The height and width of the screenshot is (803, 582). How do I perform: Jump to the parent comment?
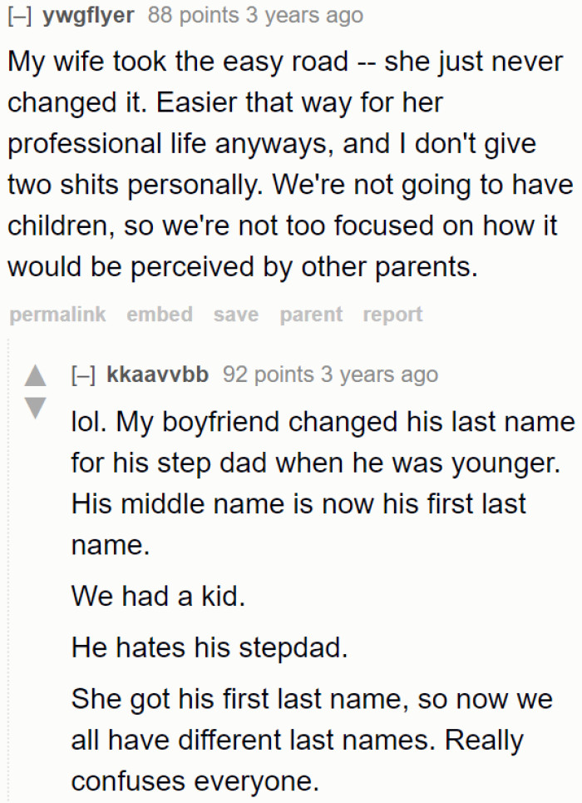pyautogui.click(x=310, y=315)
